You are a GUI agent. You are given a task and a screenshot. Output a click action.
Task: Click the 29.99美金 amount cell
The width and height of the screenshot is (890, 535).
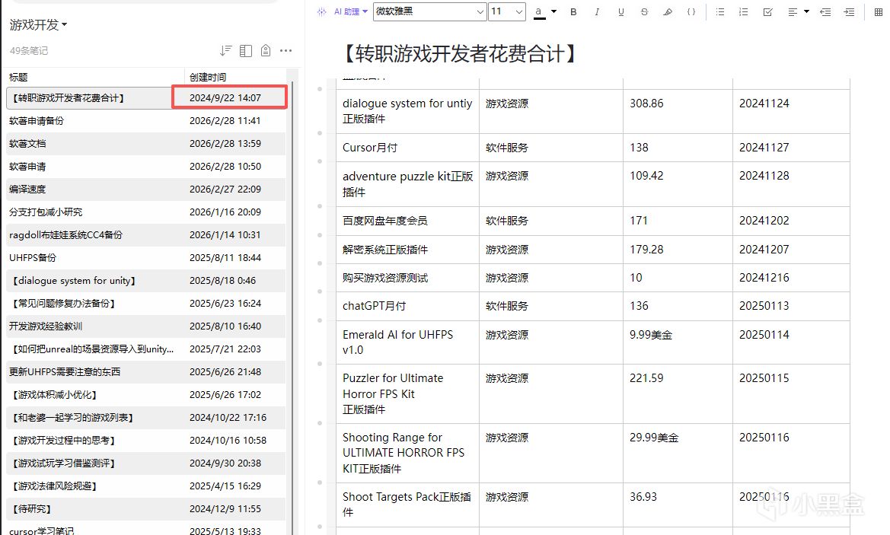point(678,454)
